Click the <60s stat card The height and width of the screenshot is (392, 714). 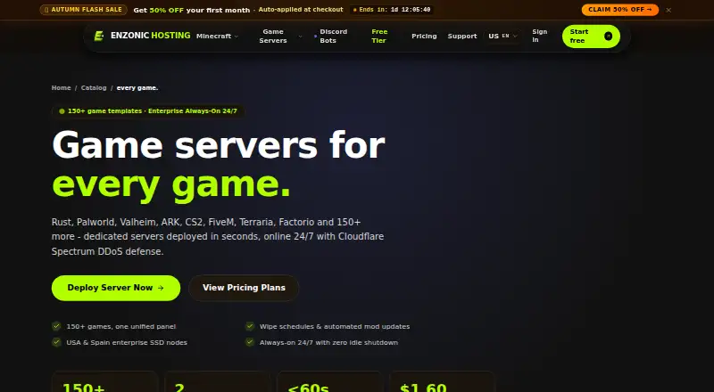[330, 381]
